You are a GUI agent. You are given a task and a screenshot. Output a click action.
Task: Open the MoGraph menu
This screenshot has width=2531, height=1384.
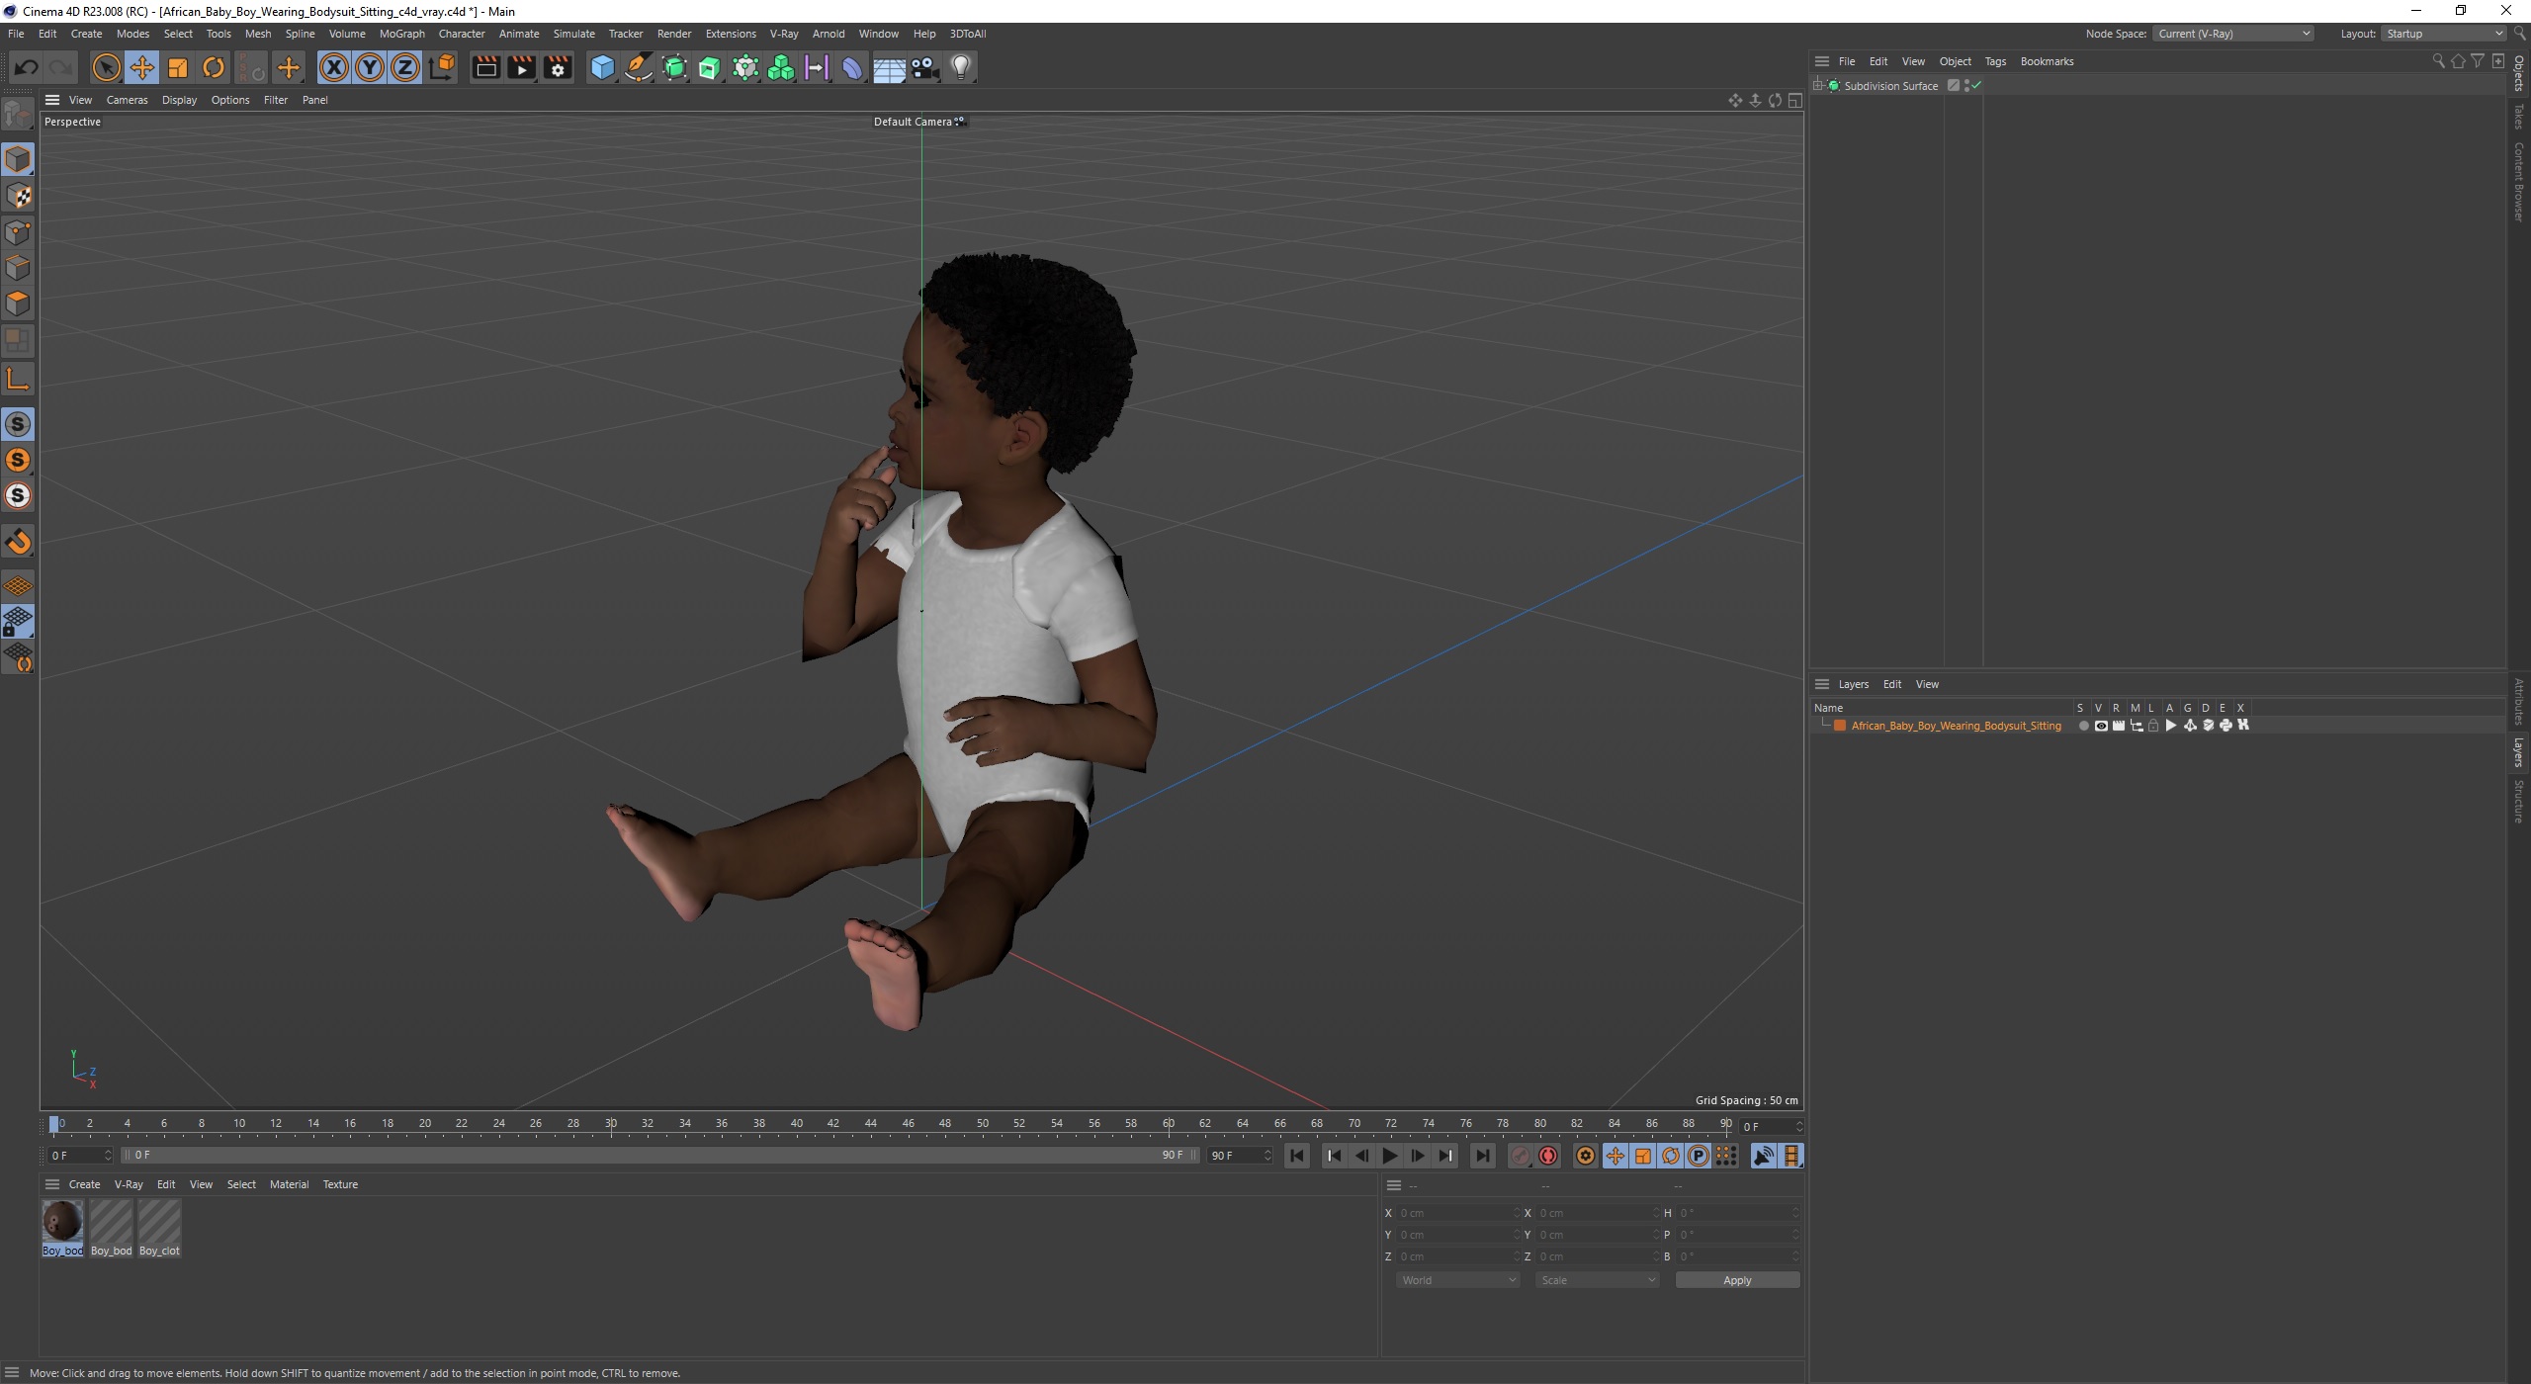[401, 34]
